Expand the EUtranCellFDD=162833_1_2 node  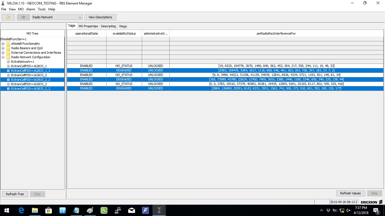pos(8,71)
